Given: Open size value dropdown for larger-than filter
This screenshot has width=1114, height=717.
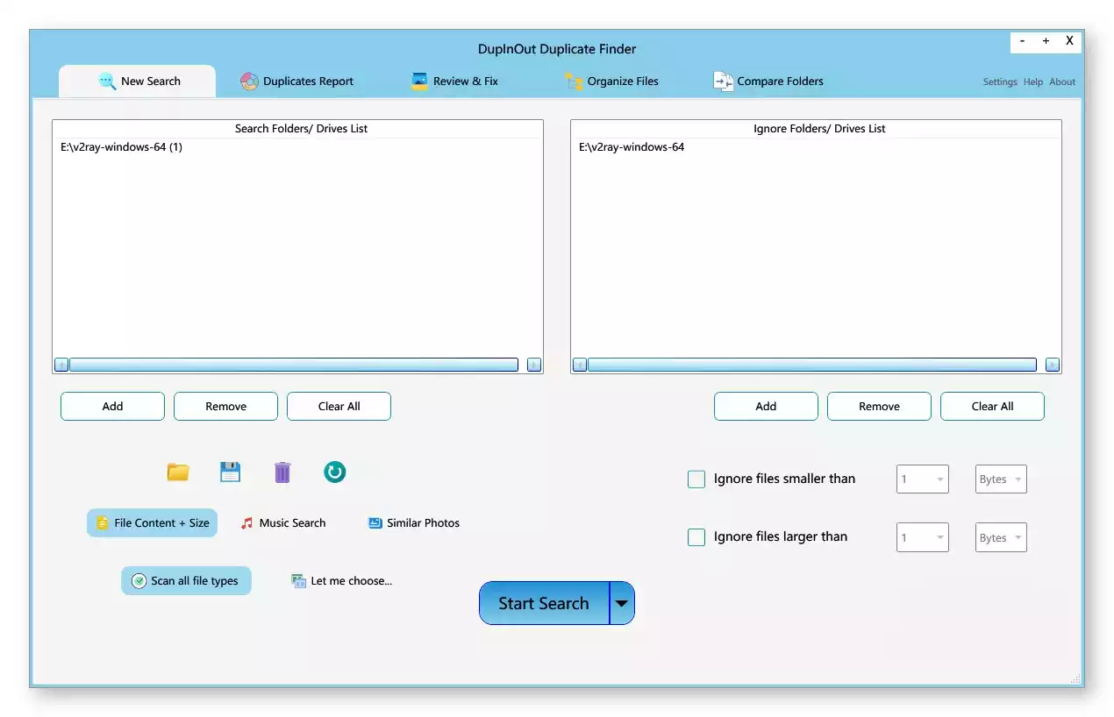Looking at the screenshot, I should tap(922, 538).
